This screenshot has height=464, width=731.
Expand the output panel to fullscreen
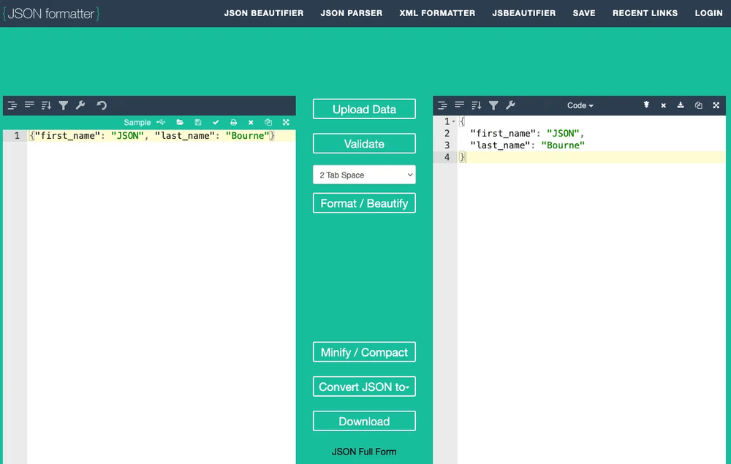coord(716,105)
